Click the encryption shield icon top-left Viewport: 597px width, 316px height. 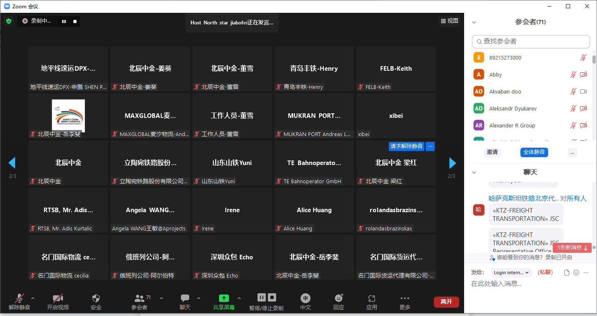click(9, 21)
